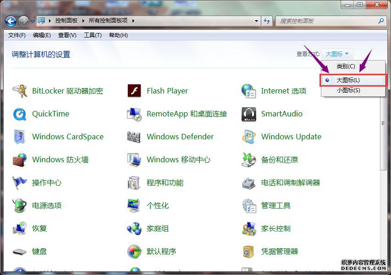Click the control panel icon in the address bar
Viewport: 391px width, 275px height.
[x=41, y=21]
